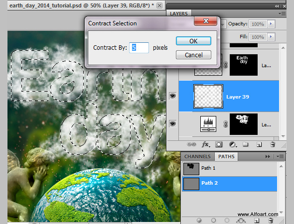
Task: Select the Layer 39 thumbnail
Action: click(208, 96)
